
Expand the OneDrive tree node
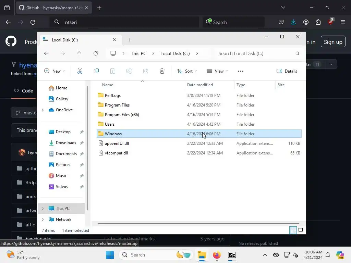pyautogui.click(x=43, y=110)
